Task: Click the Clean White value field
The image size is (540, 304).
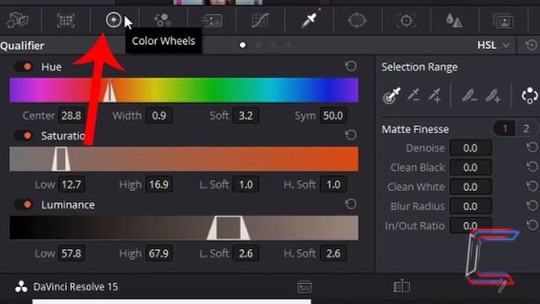Action: point(471,187)
